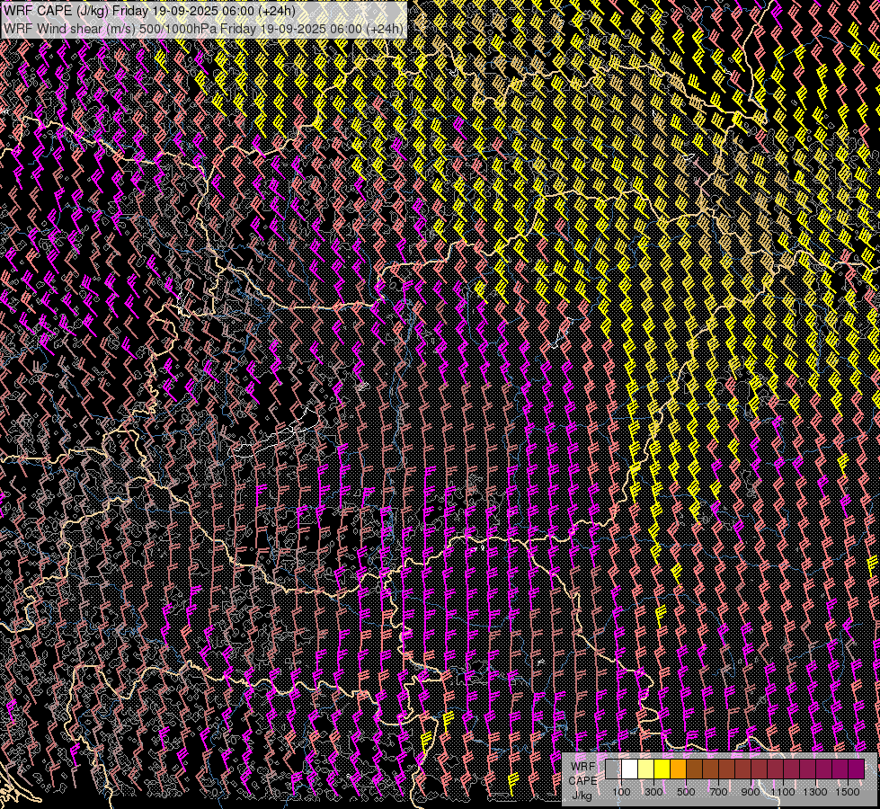Click the J/kg unit label in the legend

coord(582,795)
